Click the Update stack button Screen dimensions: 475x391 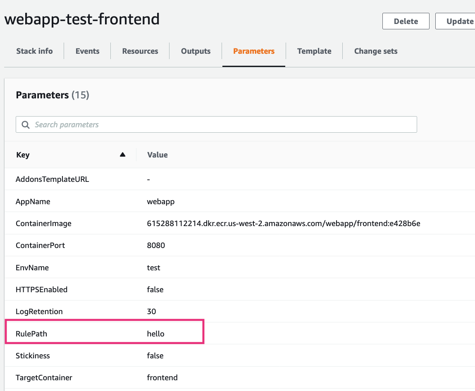coord(455,21)
